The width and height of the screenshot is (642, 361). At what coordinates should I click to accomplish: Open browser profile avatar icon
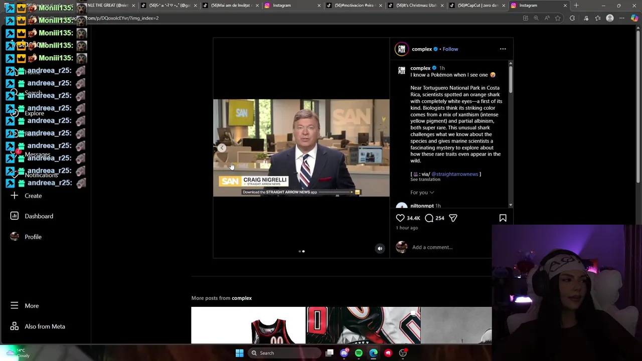point(610,18)
